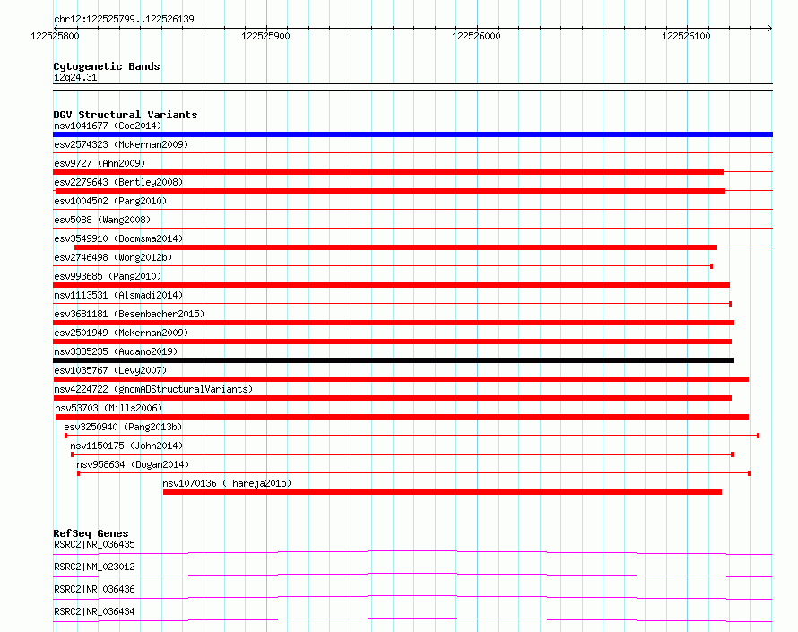Open the RSRC2|NM_023012 transcript label
Screen dimensions: 798x632
pyautogui.click(x=95, y=567)
